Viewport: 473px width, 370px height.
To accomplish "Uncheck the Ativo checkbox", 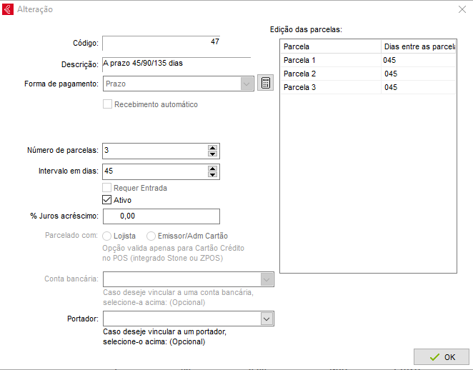I will (x=108, y=200).
